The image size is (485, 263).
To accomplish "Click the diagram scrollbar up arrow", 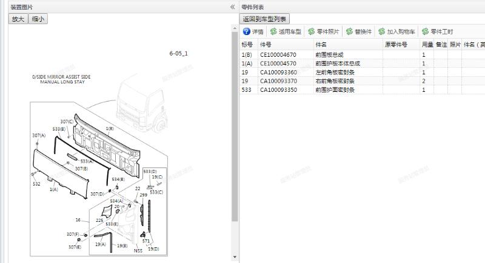I will [235, 28].
